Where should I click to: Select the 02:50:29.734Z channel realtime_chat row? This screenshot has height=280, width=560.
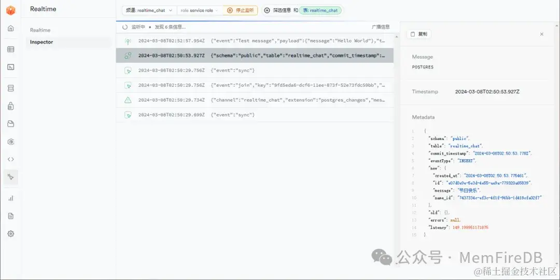(255, 100)
